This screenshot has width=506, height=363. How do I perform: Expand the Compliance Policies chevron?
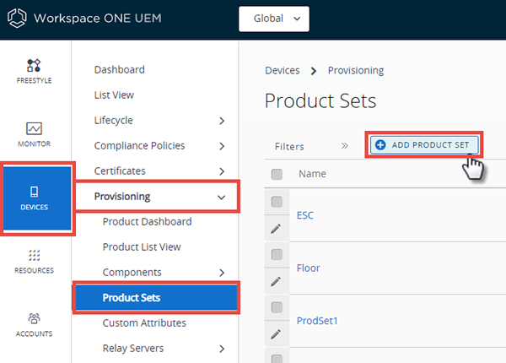coord(222,146)
